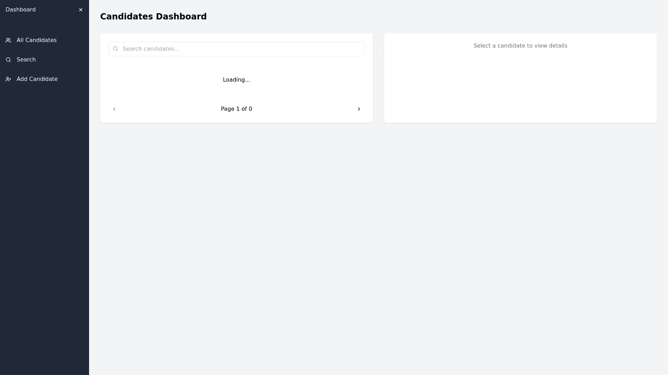Click the Page 1 of 0 indicator
Screen dimensions: 668x375
237,109
